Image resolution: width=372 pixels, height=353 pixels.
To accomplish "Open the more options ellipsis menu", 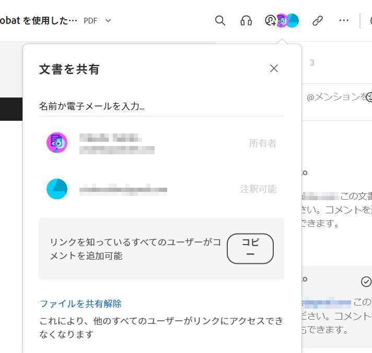I will pyautogui.click(x=344, y=21).
